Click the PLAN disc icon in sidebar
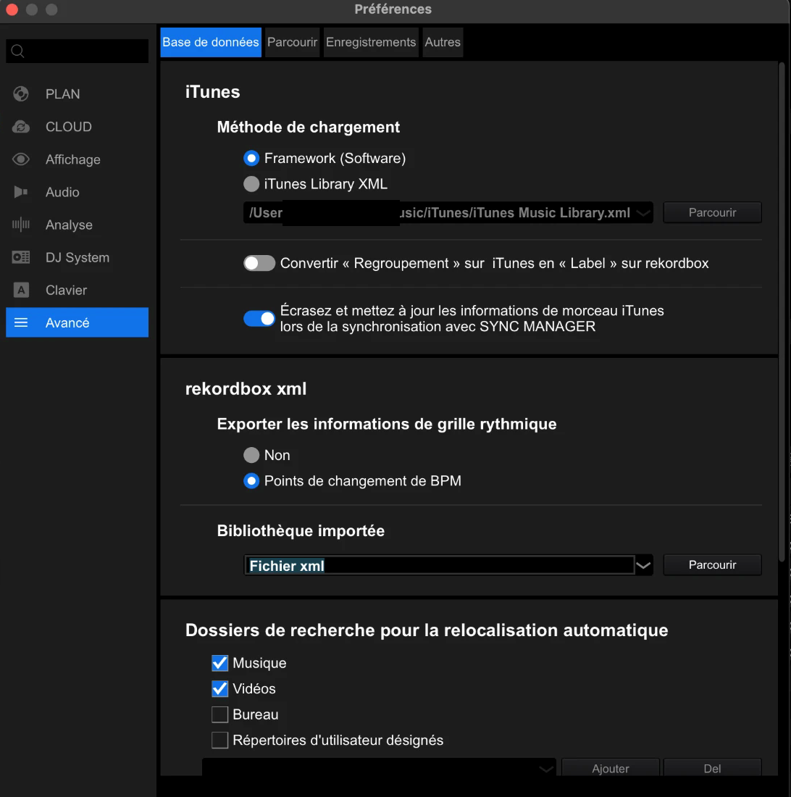The image size is (791, 797). 21,94
